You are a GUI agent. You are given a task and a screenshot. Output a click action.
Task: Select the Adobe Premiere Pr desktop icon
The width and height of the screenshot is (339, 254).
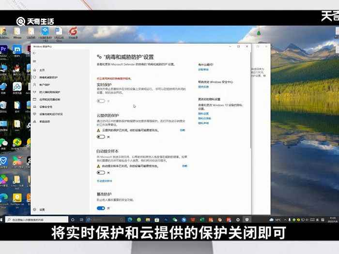point(4,52)
